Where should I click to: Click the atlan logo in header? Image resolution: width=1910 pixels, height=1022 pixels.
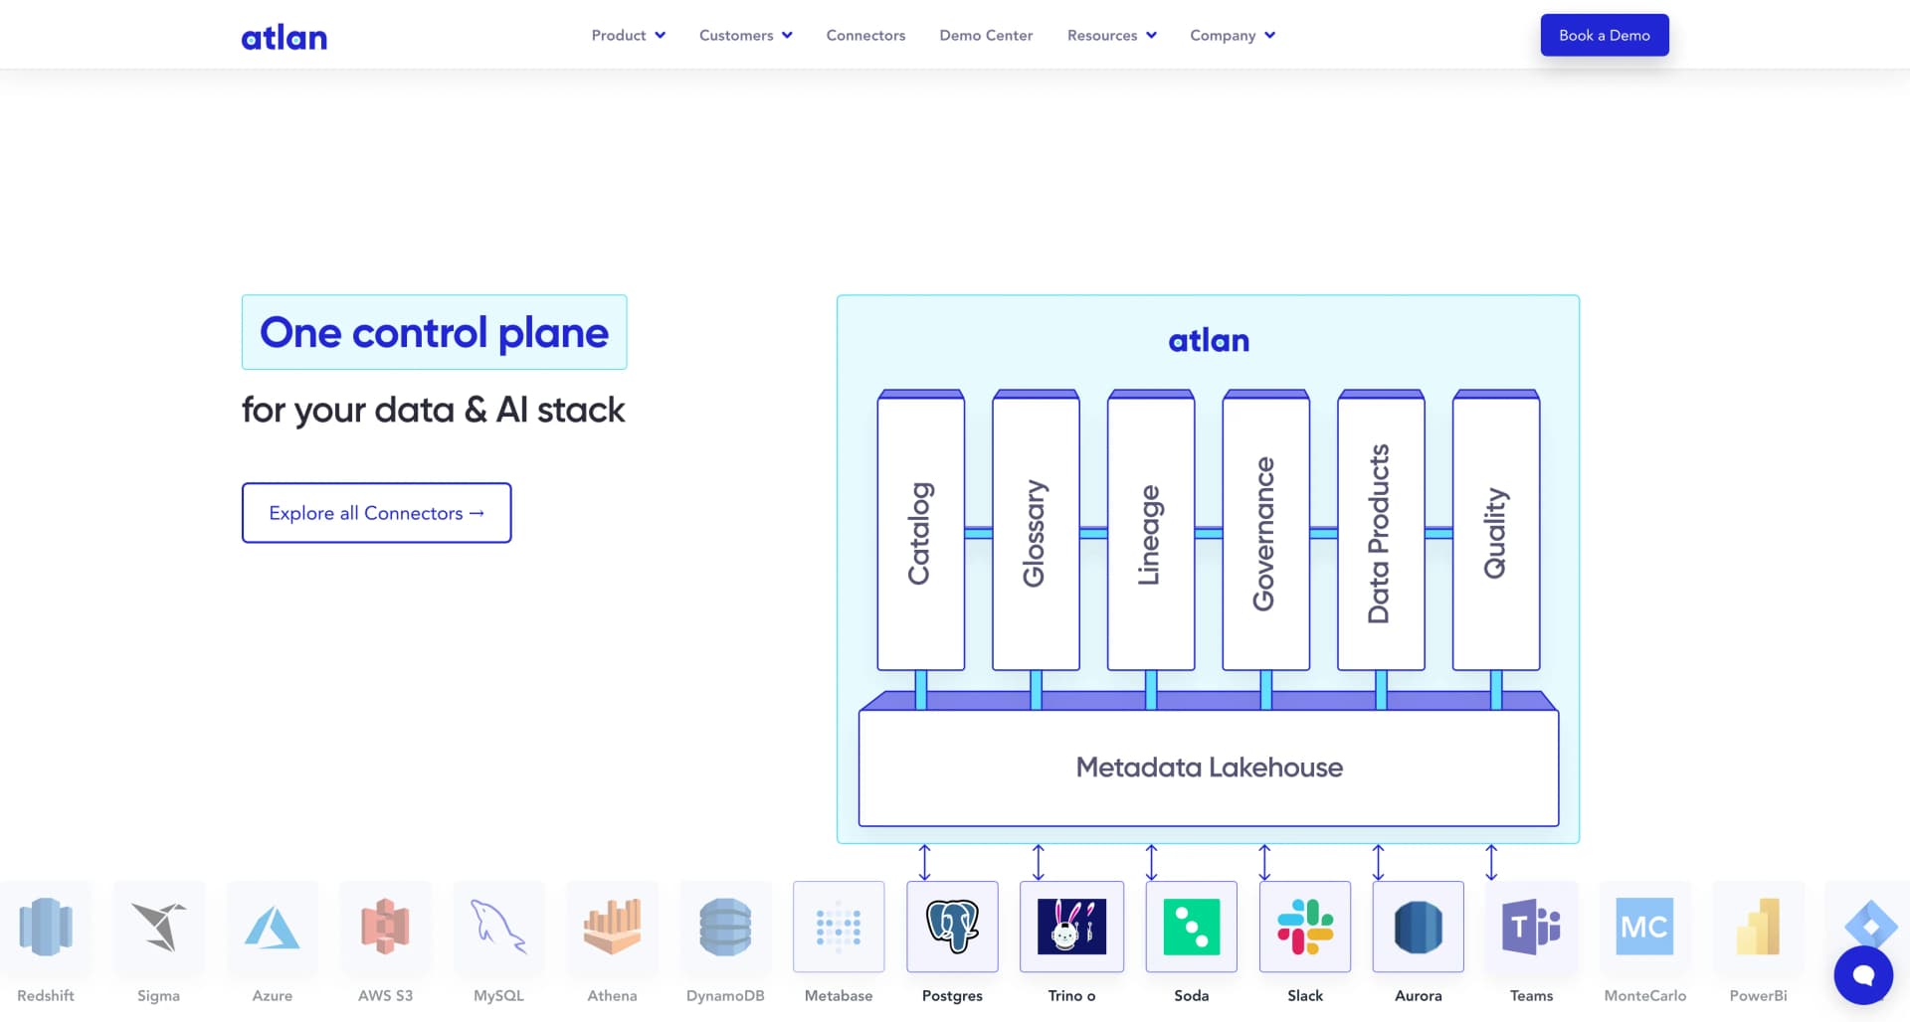pos(284,37)
